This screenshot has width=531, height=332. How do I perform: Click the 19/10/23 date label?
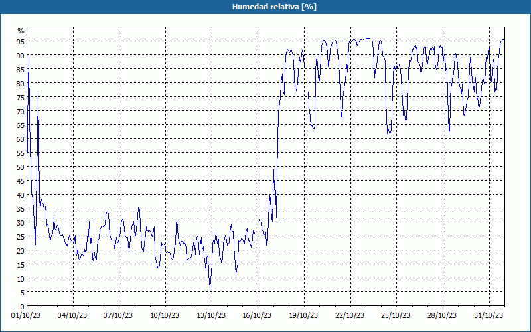pos(303,315)
